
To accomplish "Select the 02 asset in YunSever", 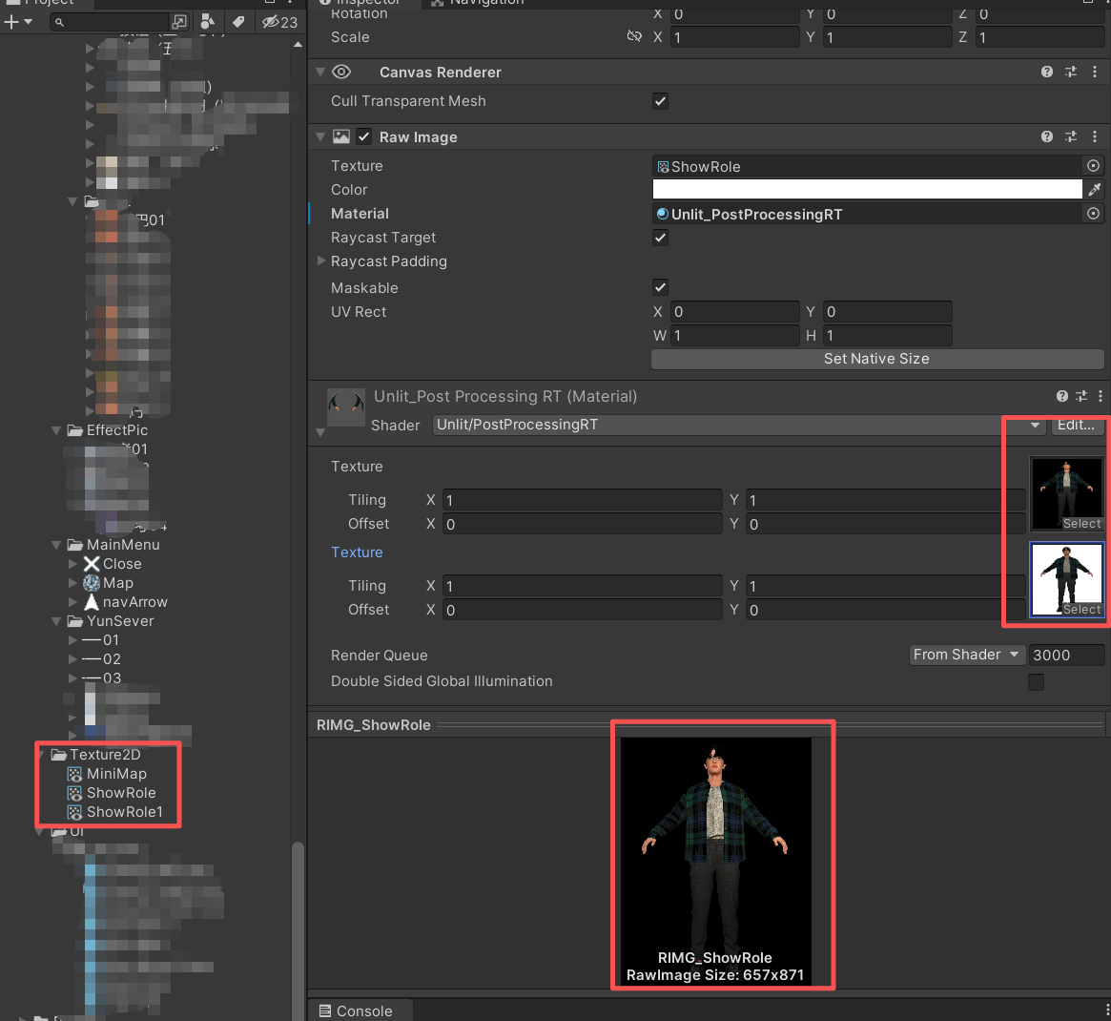I will (x=101, y=658).
